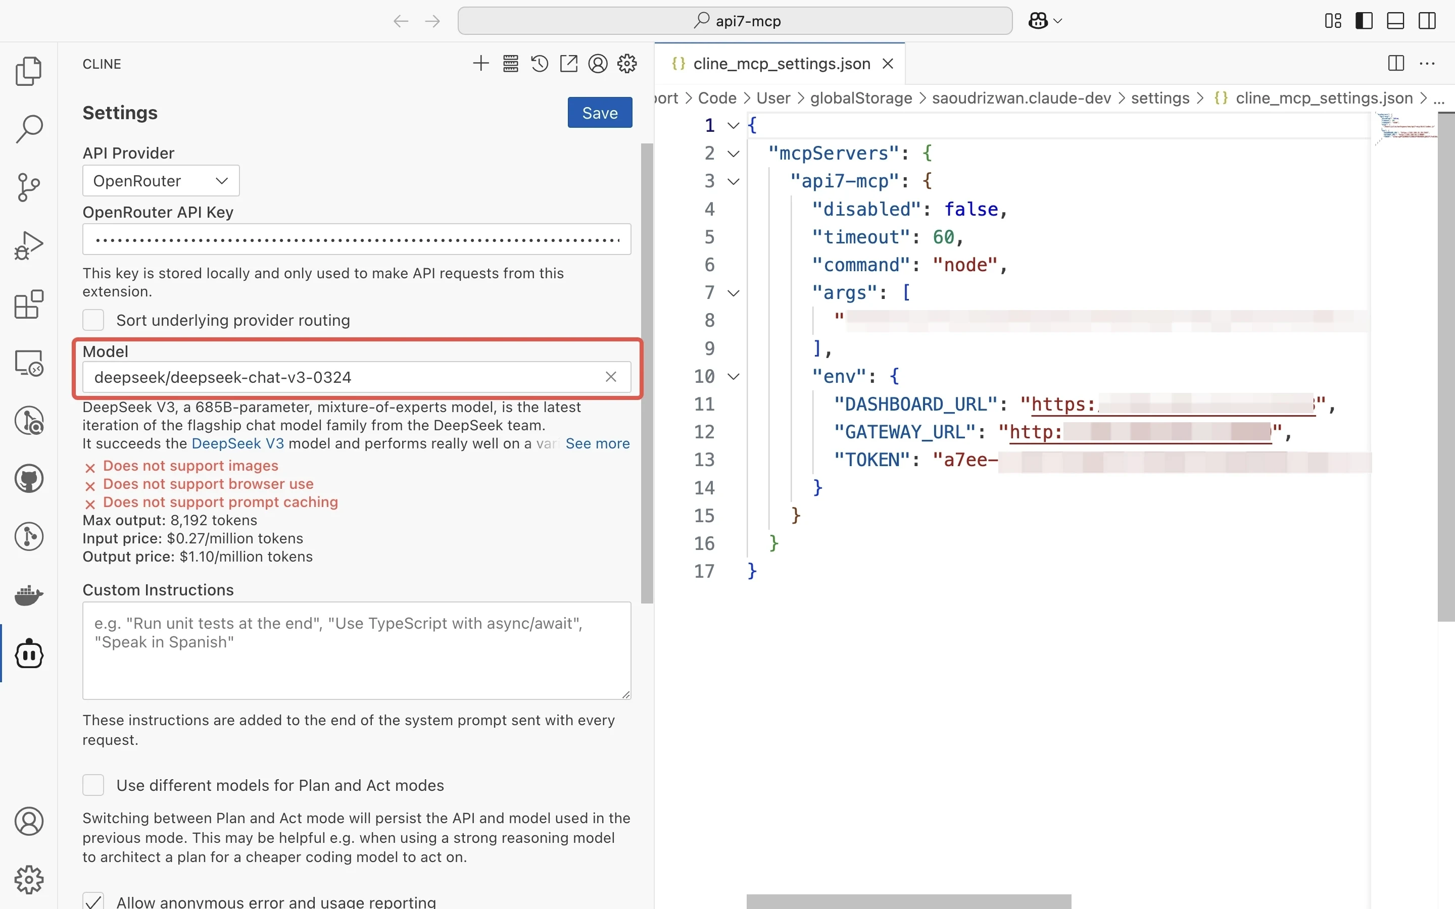Open the file history search icon in activity bar
The height and width of the screenshot is (909, 1455).
point(28,421)
